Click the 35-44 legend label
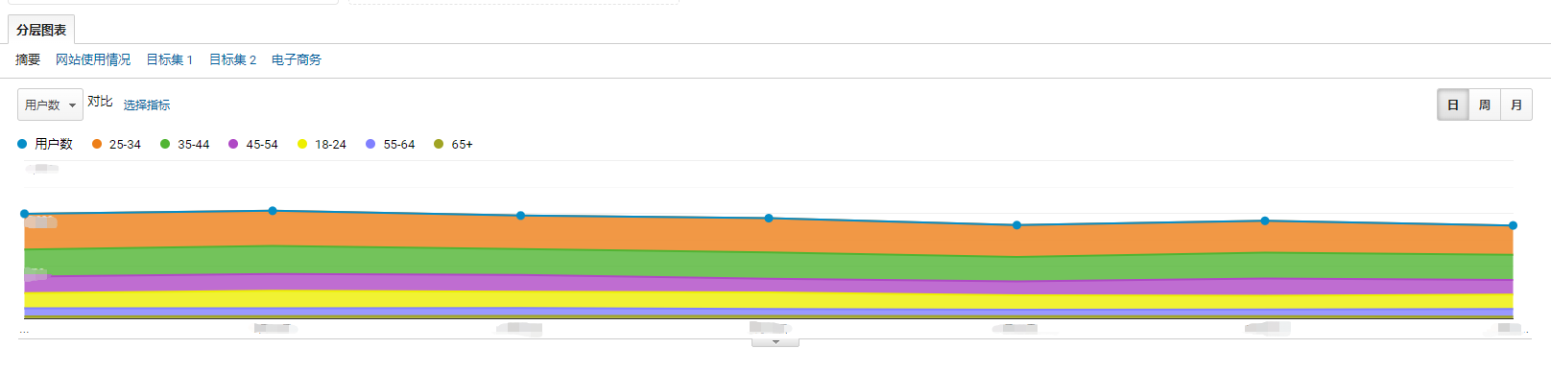Screen dimensions: 1551x372 pos(193,145)
